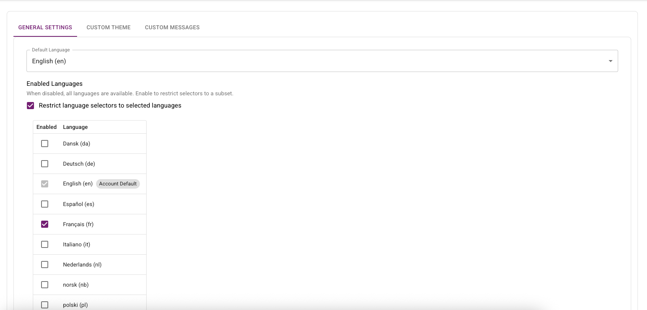
Task: Disable the Français (fr) checkbox
Action: point(45,224)
